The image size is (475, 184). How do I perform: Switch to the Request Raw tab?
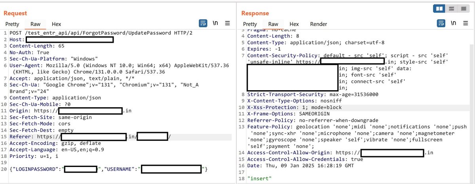pyautogui.click(x=35, y=24)
